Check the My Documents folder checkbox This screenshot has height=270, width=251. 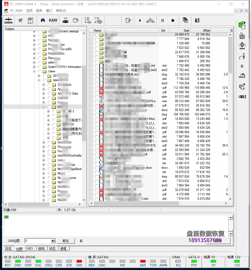point(49,178)
